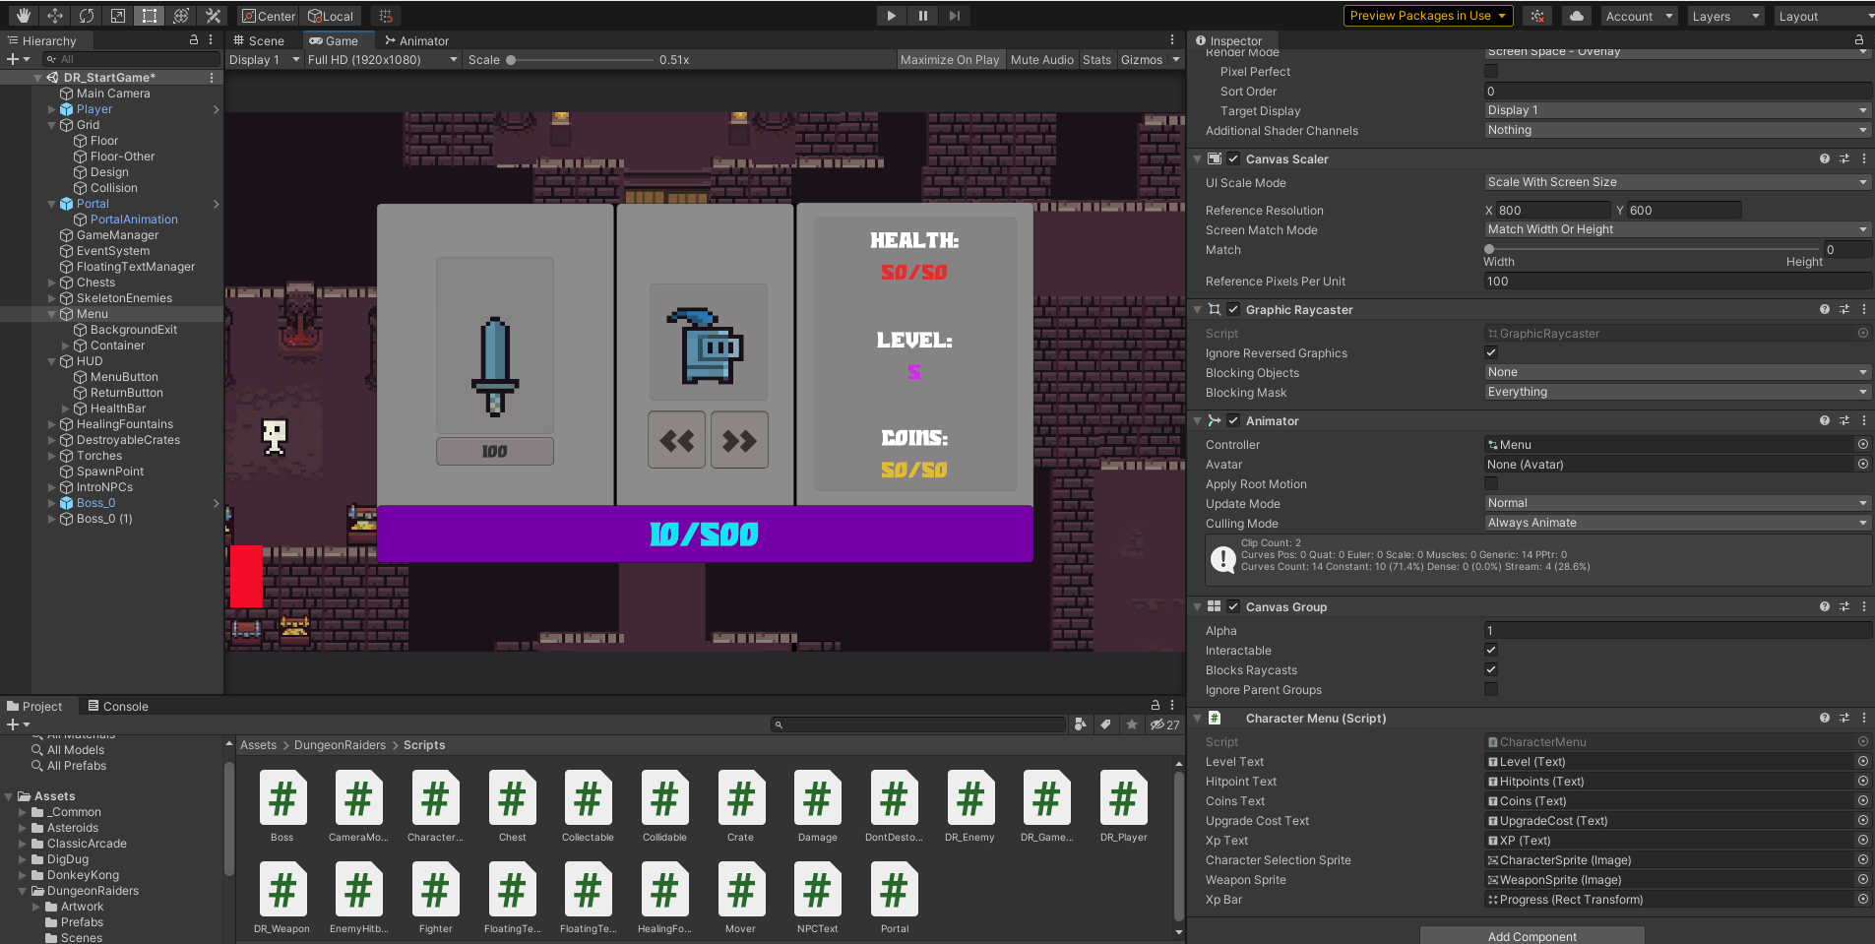Pick object for Level Text field
Viewport: 1875px width, 944px height.
click(x=1863, y=762)
